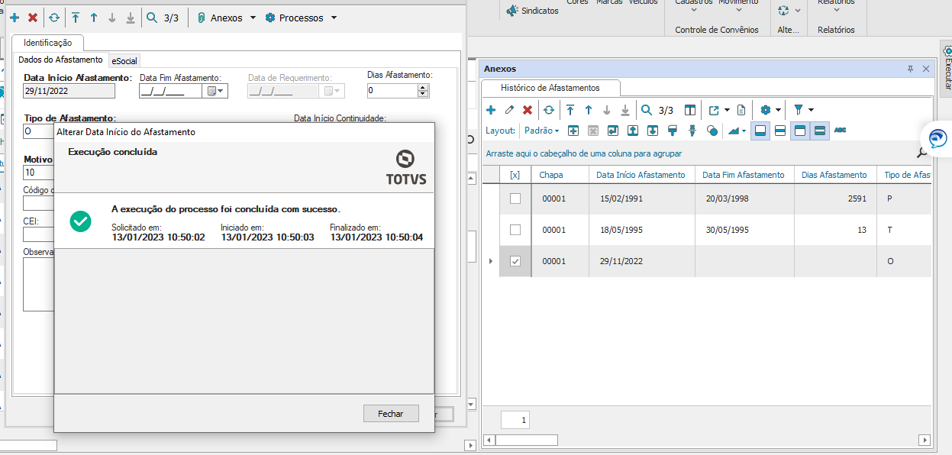
Task: Click the filter funnel icon in the Anexos toolbar
Action: coord(799,110)
